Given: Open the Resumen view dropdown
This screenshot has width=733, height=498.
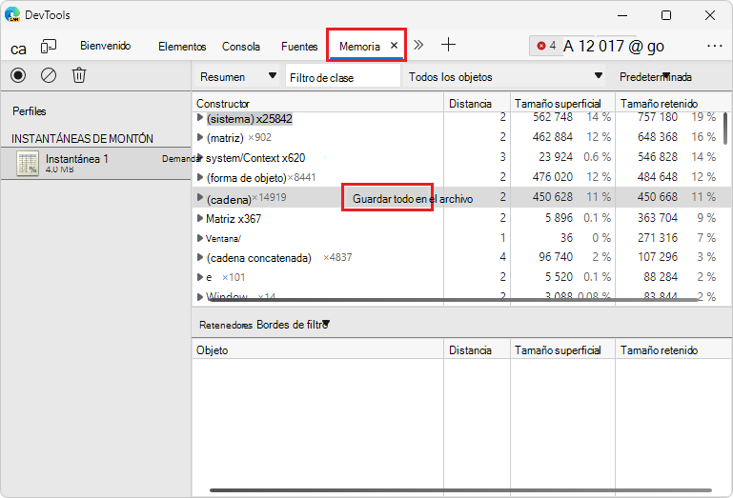Looking at the screenshot, I should click(237, 76).
